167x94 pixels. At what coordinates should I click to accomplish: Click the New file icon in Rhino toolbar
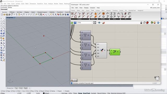tap(2, 15)
